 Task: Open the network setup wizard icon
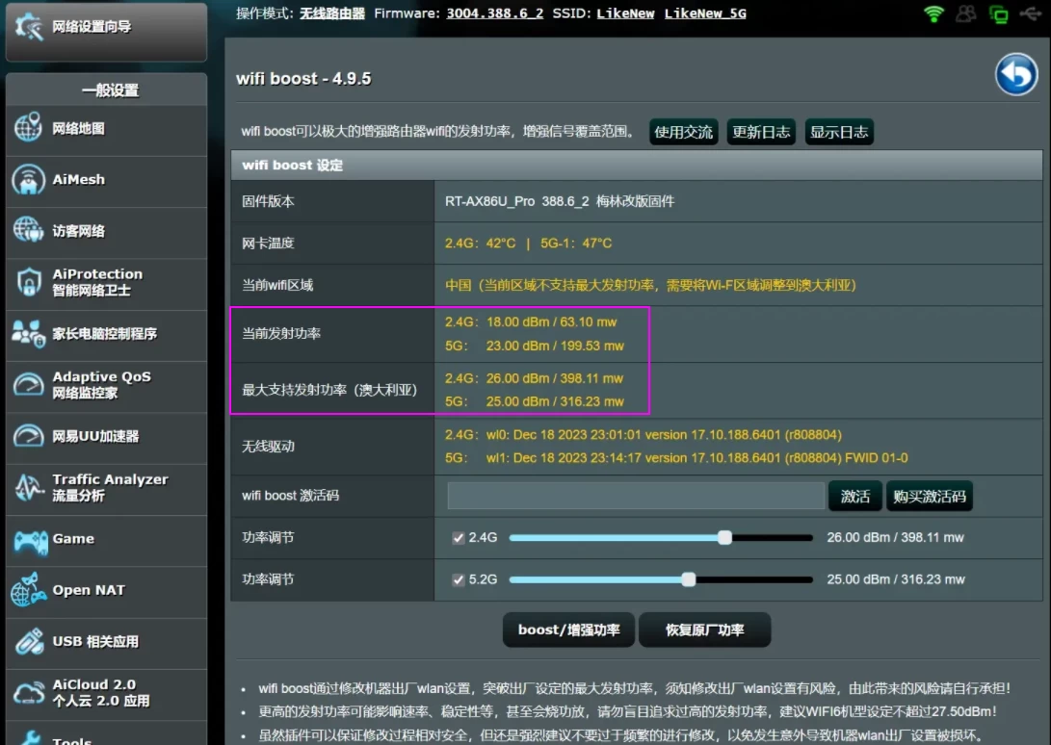click(28, 28)
